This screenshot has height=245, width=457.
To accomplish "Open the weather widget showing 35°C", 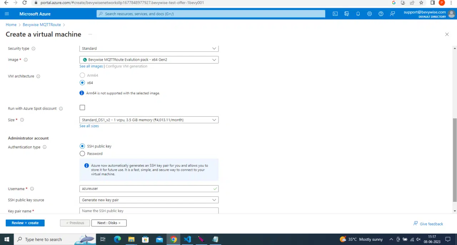I will coord(361,239).
